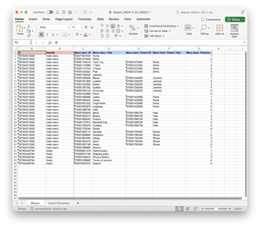This screenshot has width=260, height=228.
Task: Open Conditional Formatting options
Action: pos(161,26)
